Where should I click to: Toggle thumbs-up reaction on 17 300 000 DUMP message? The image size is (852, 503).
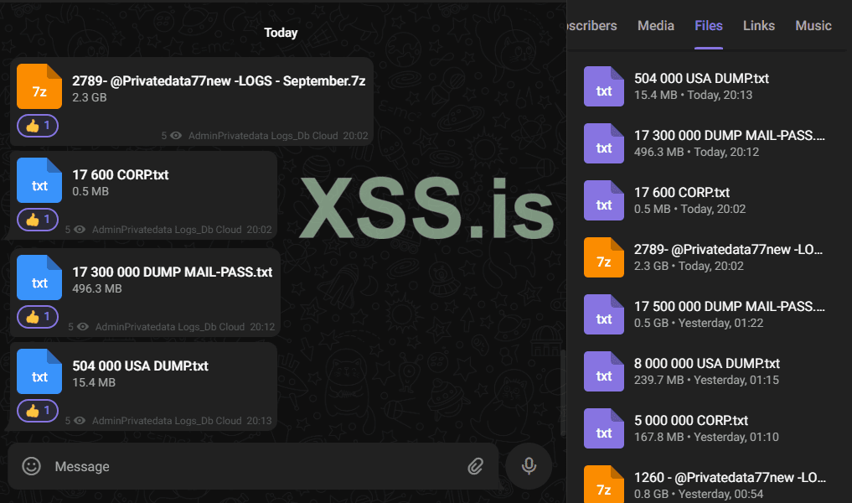38,317
